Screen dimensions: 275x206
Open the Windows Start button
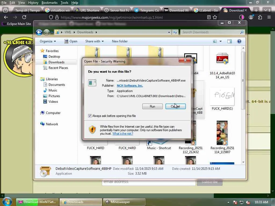pyautogui.click(x=7, y=202)
